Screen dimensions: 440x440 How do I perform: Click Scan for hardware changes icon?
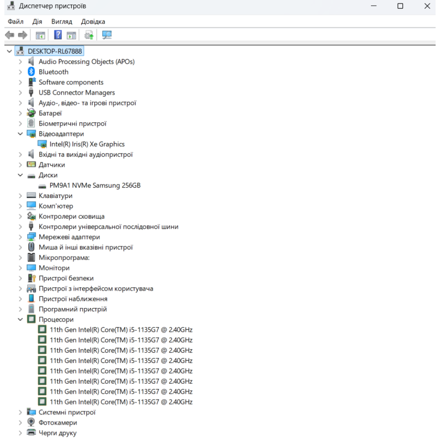[106, 35]
